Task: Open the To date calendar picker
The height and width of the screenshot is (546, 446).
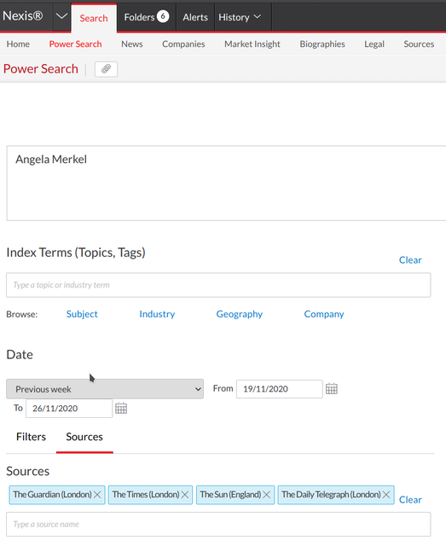Action: pyautogui.click(x=121, y=408)
